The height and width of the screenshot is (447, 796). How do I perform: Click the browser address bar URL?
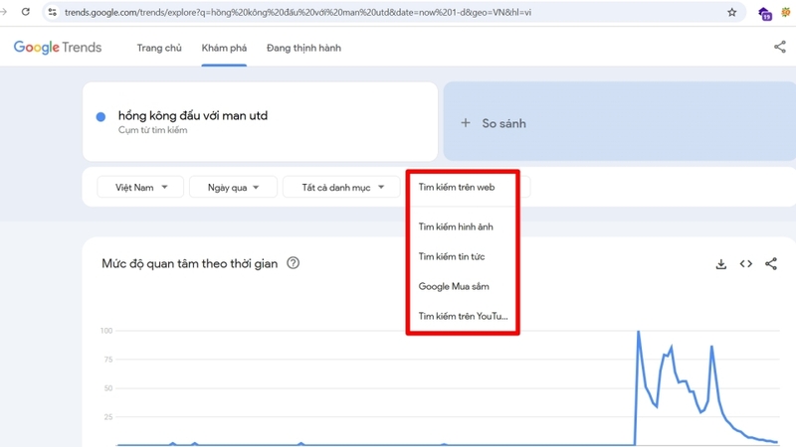(298, 12)
